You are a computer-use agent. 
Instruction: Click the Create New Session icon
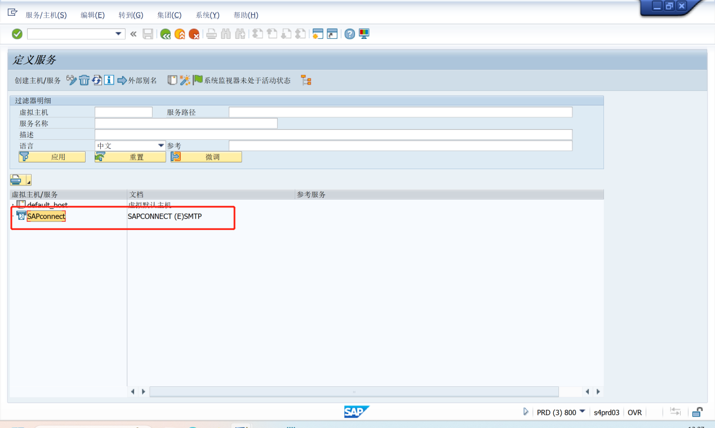[318, 34]
